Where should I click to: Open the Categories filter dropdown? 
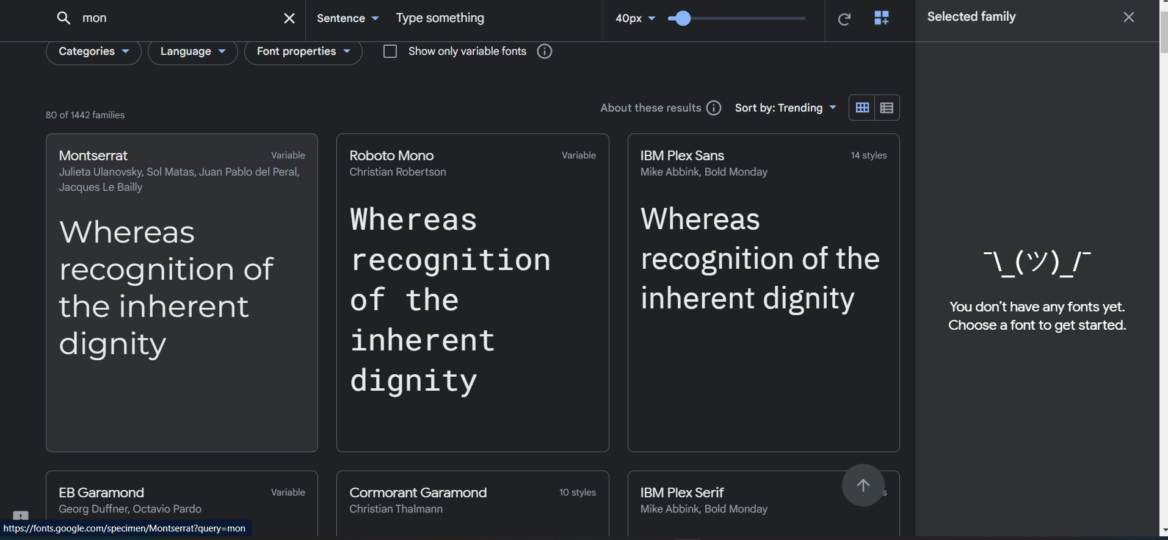tap(93, 51)
